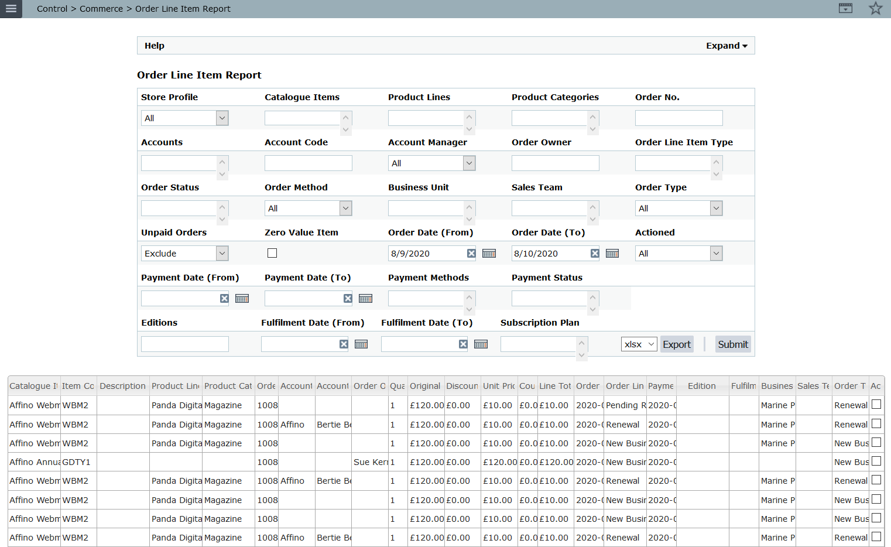Screen dimensions: 891x547
Task: Sort by Description column header
Action: tap(122, 386)
